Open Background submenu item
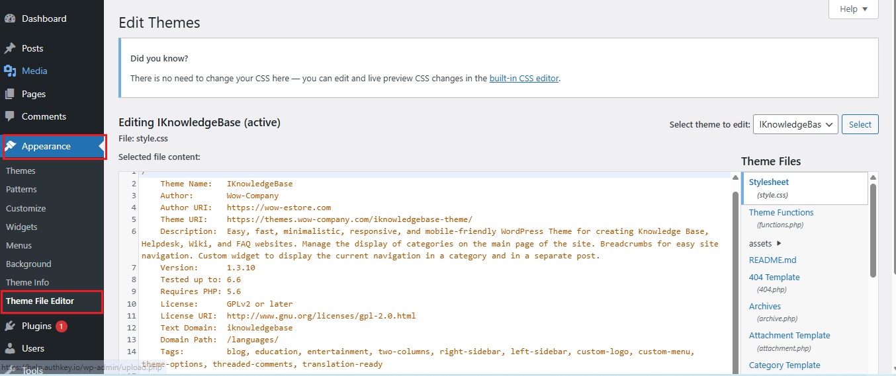Screen dimensions: 896x376 [28, 264]
